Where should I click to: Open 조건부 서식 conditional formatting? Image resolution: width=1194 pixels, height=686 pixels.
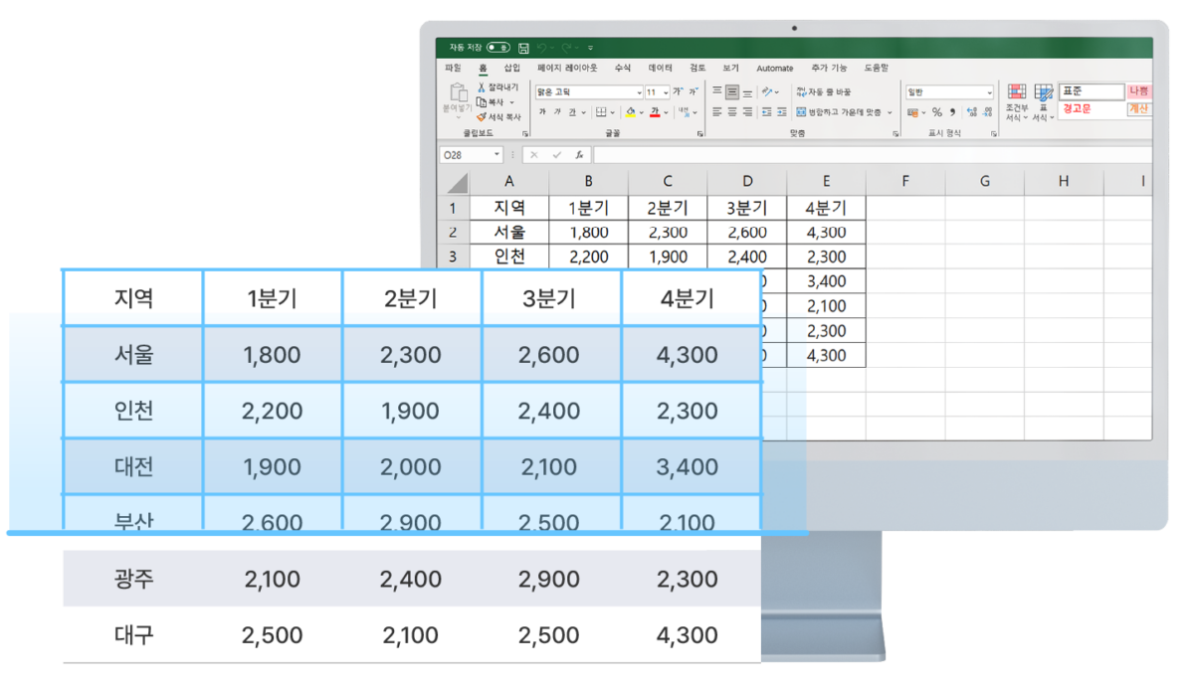(1017, 103)
